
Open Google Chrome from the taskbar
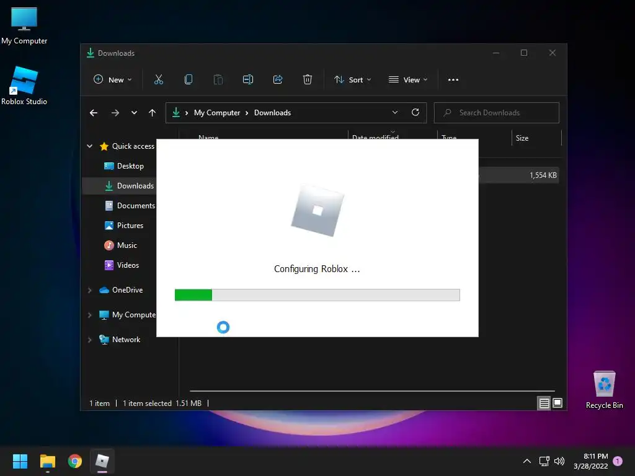[x=75, y=461]
